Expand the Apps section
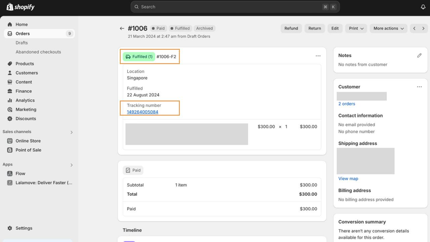This screenshot has height=242, width=430. pyautogui.click(x=71, y=165)
